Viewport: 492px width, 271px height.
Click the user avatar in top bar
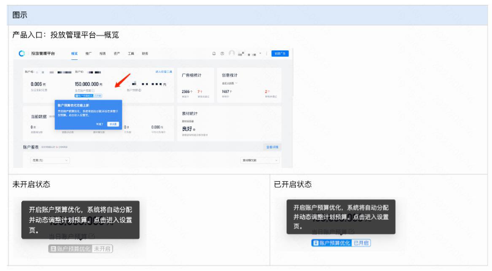pos(232,54)
